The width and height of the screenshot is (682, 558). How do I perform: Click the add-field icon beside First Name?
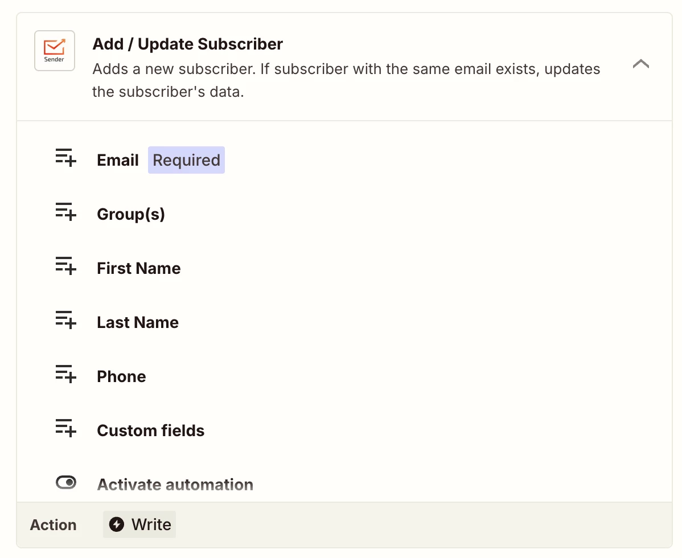click(x=65, y=266)
